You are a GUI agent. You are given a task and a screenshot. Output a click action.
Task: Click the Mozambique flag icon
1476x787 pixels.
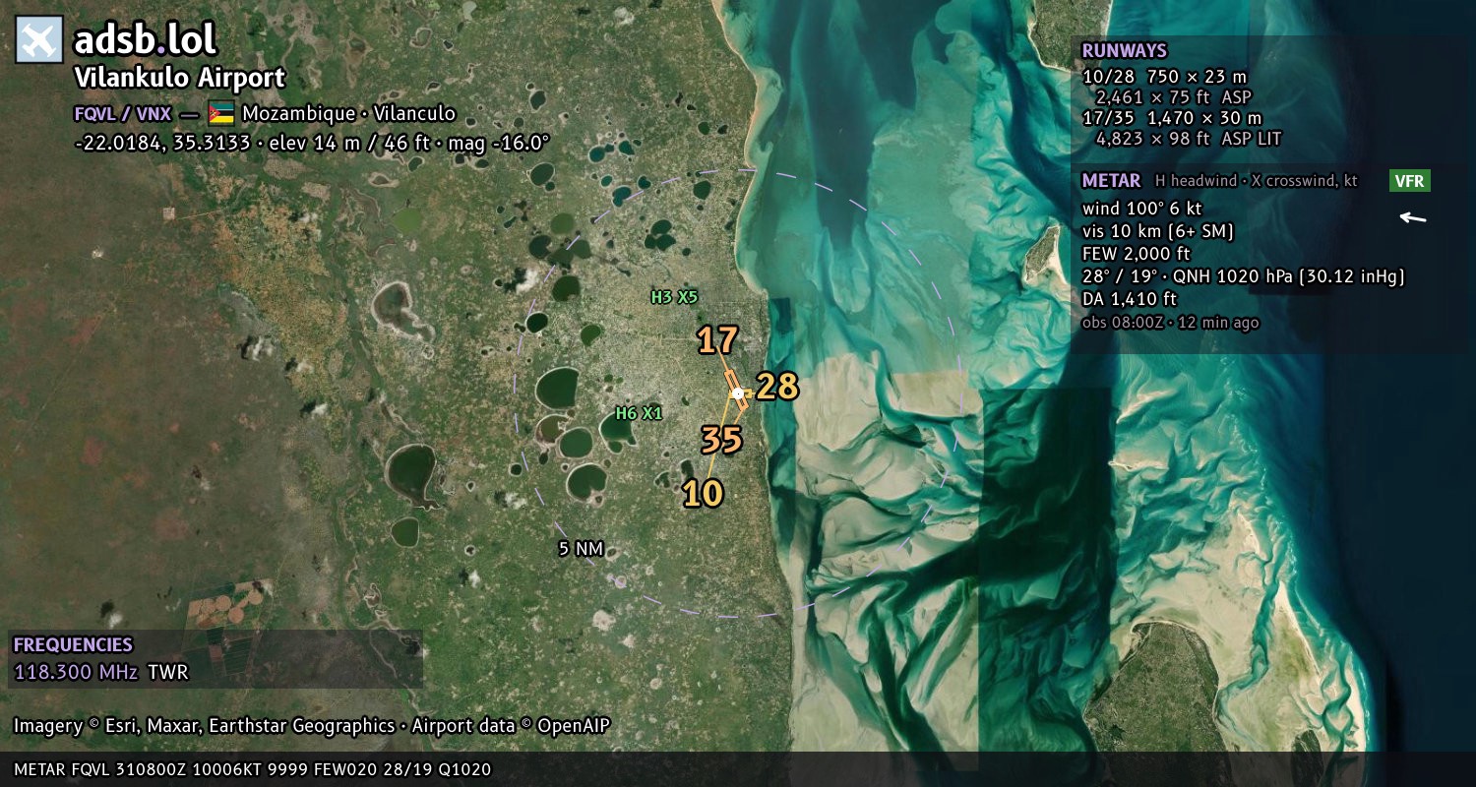[220, 113]
